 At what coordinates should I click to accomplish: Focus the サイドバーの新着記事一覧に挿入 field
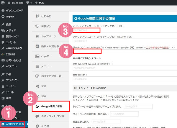(124, 114)
